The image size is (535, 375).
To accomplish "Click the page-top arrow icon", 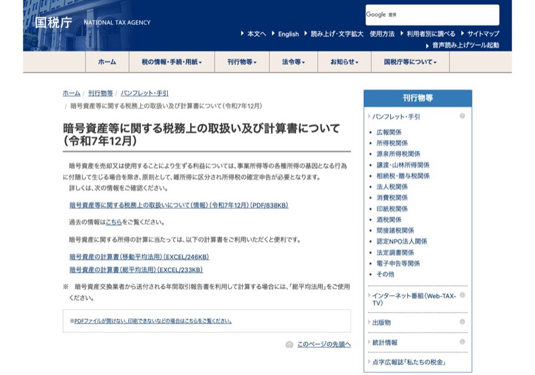I will point(289,344).
